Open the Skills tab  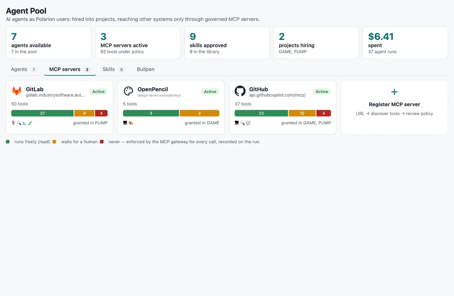pos(113,69)
